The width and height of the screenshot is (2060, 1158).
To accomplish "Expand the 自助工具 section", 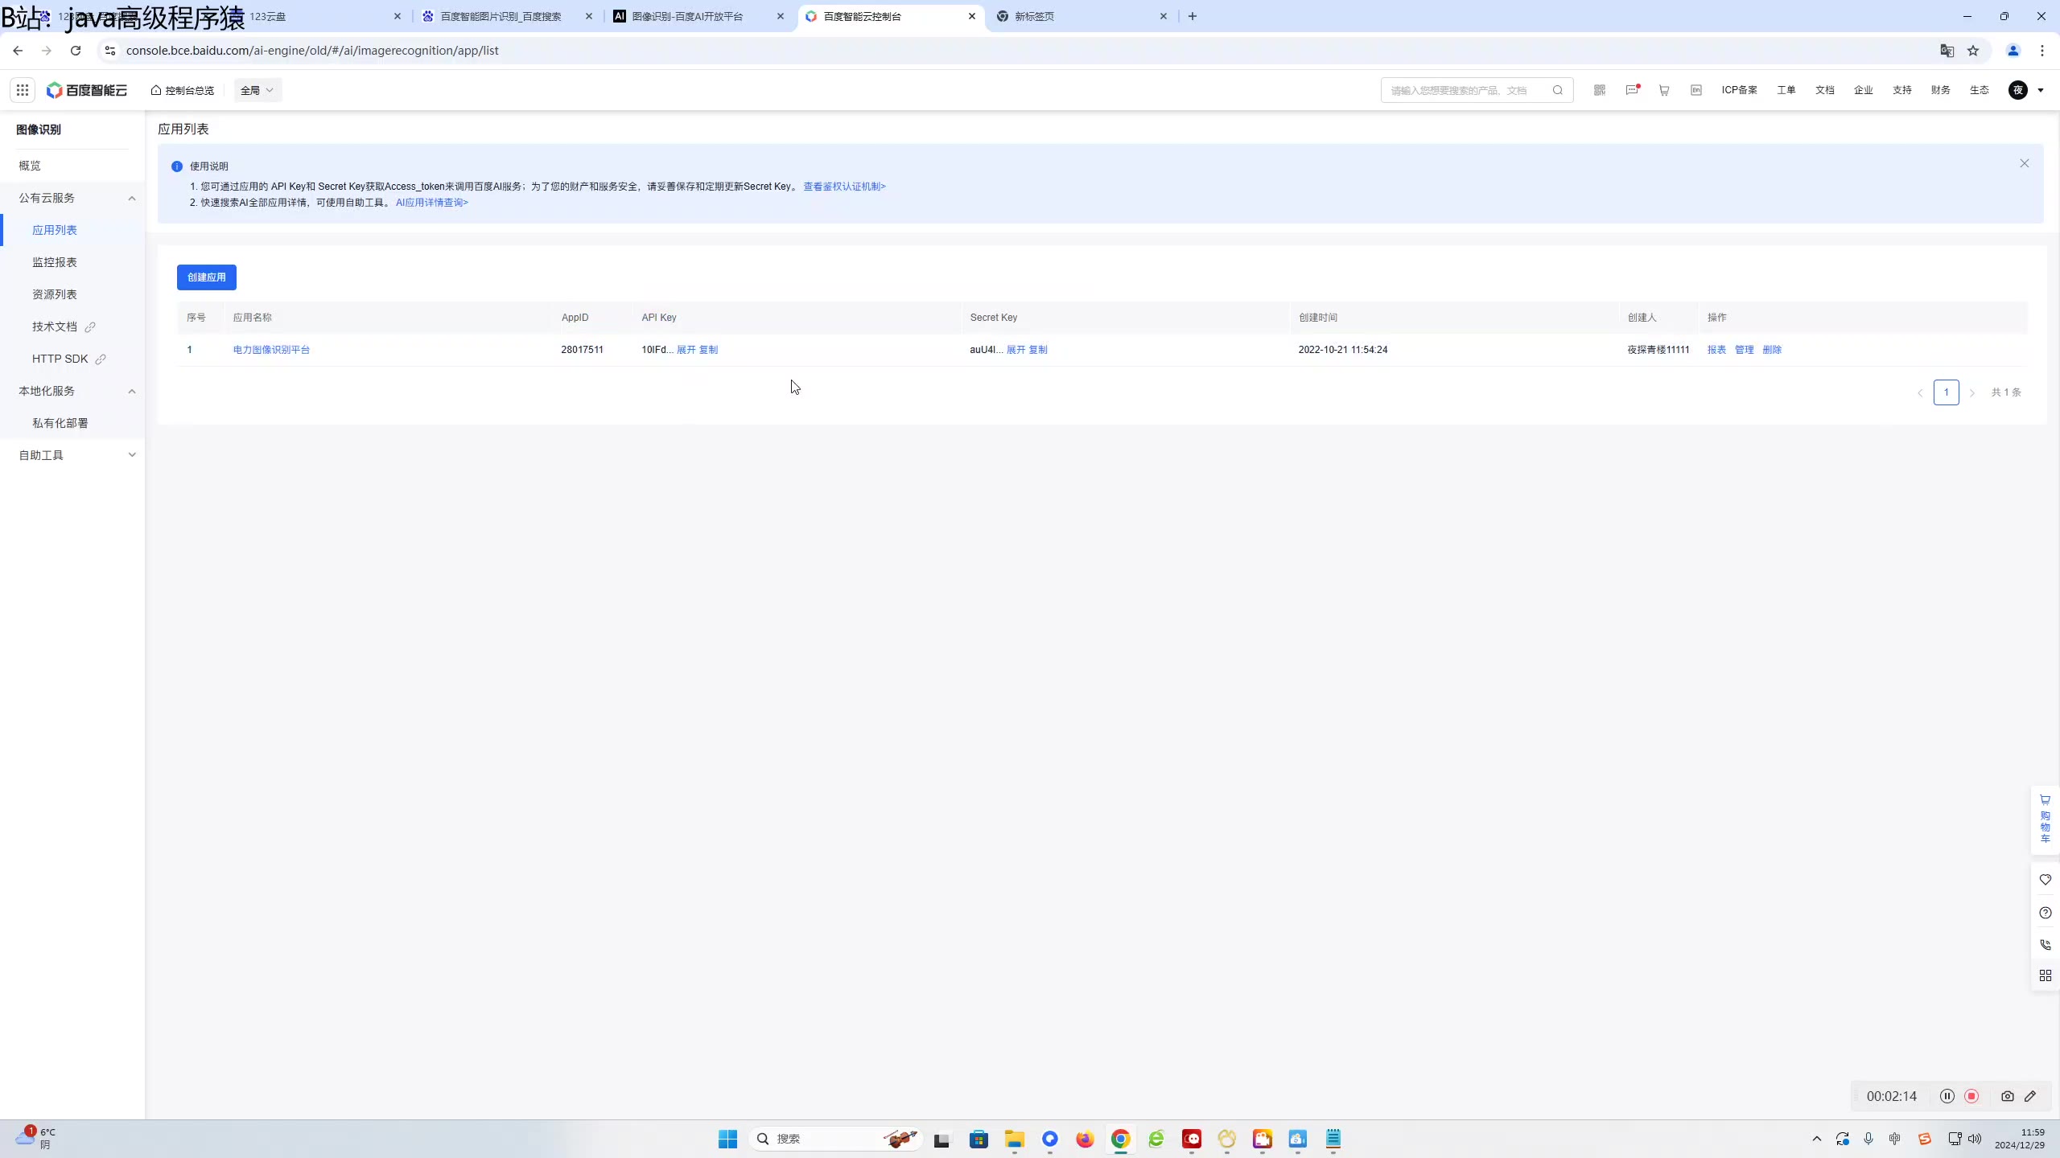I will (x=72, y=455).
